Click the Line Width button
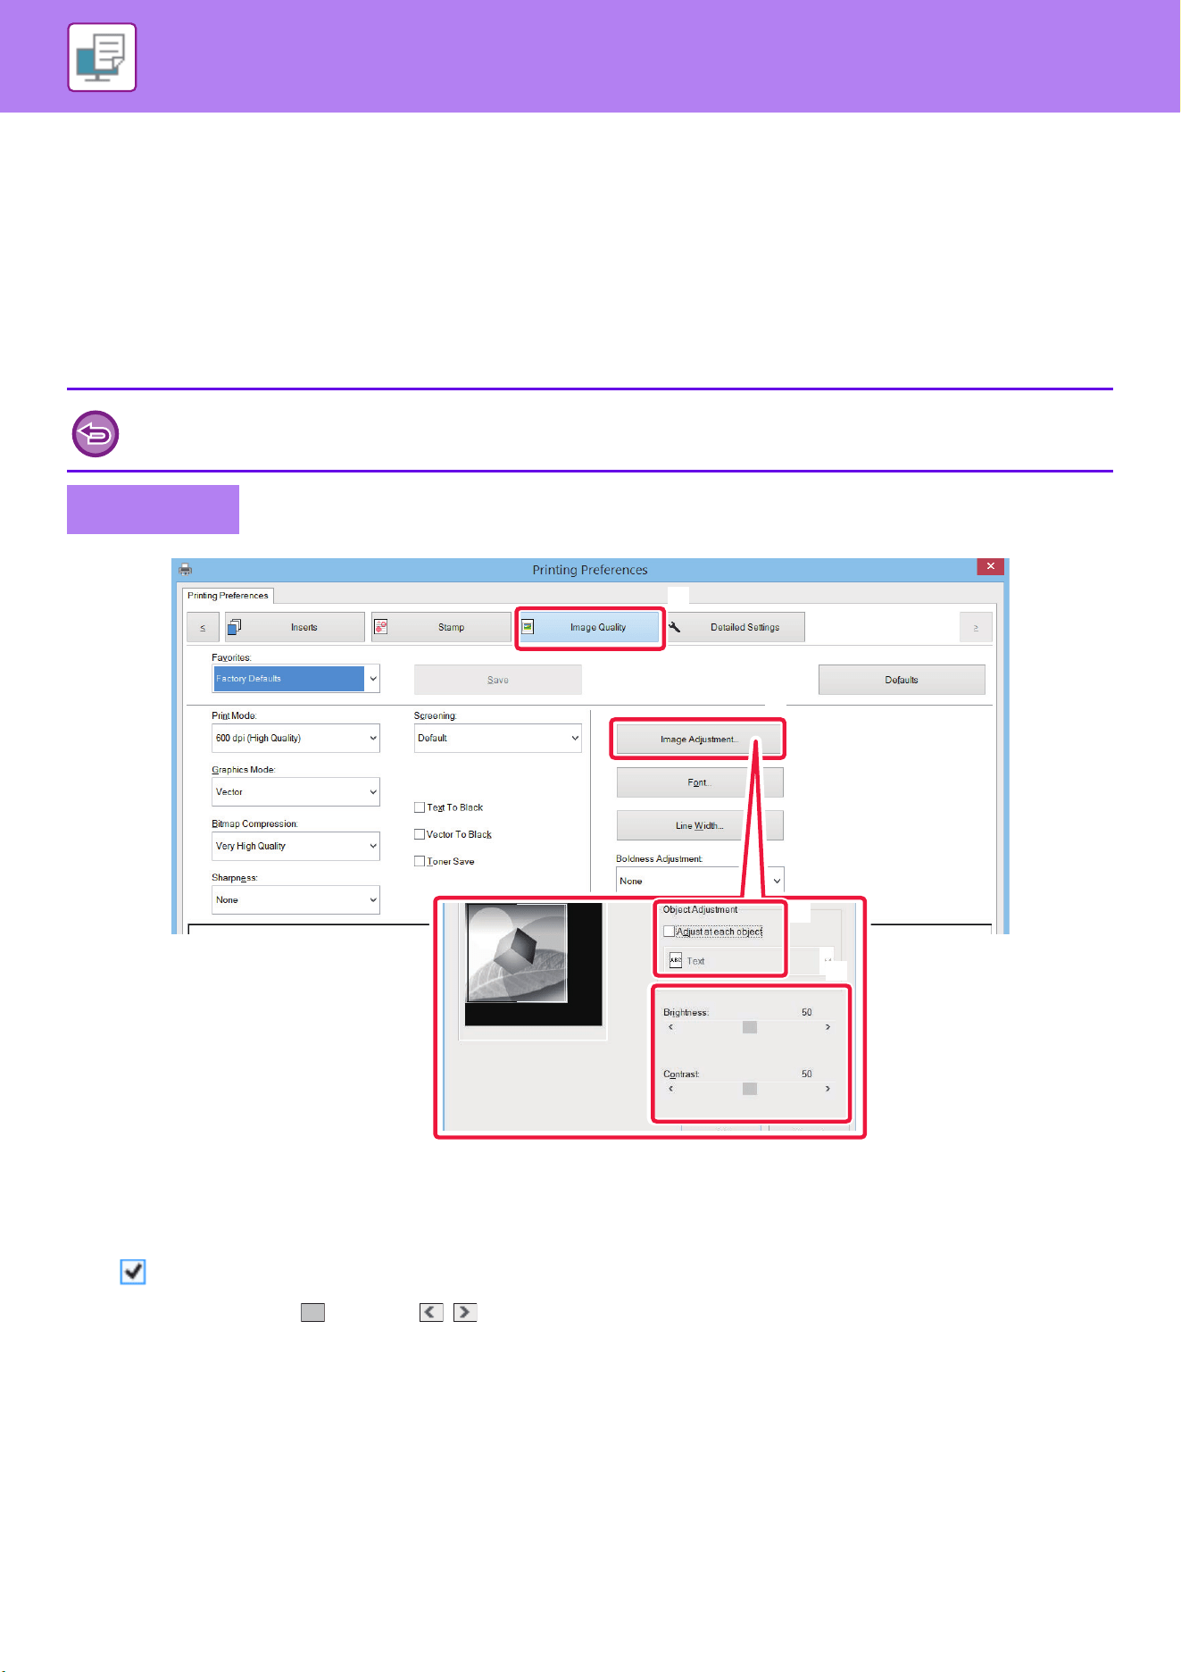This screenshot has width=1181, height=1672. (699, 825)
